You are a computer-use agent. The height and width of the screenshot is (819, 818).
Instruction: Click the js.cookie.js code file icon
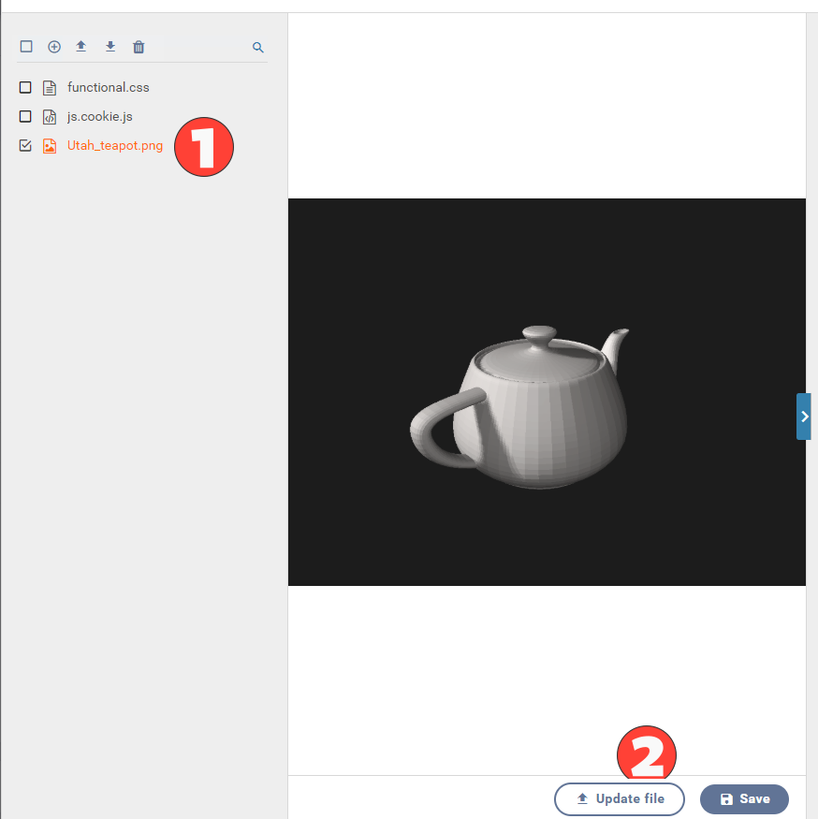point(50,117)
